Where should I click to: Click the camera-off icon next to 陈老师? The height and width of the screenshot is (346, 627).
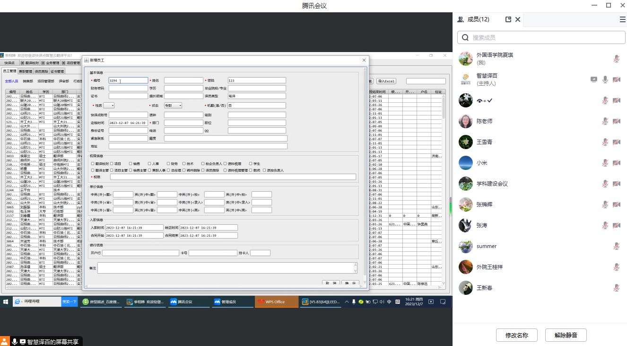tap(616, 121)
